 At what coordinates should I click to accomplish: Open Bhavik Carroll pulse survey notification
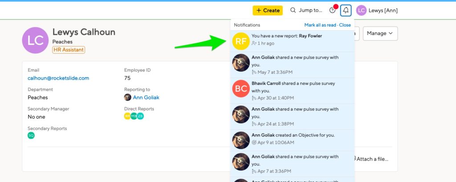pos(292,91)
